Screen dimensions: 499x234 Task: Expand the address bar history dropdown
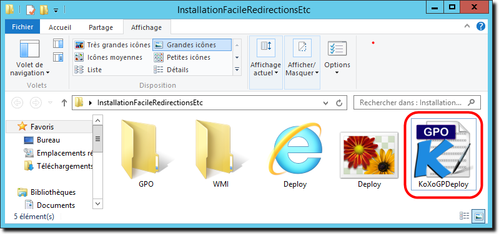click(325, 103)
